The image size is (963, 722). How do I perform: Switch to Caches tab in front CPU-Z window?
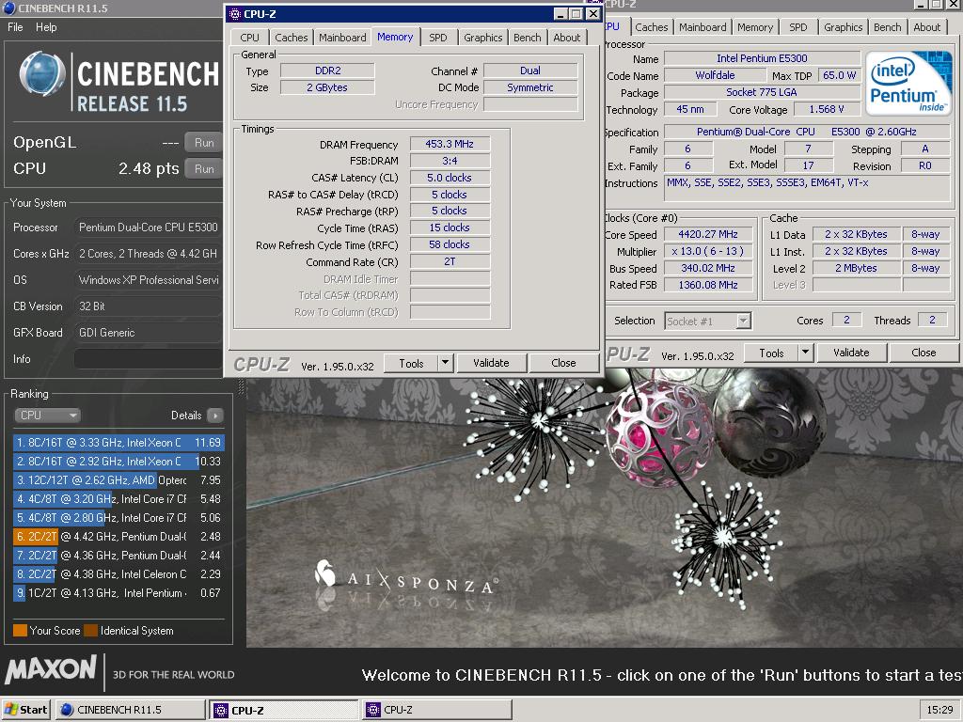(292, 38)
